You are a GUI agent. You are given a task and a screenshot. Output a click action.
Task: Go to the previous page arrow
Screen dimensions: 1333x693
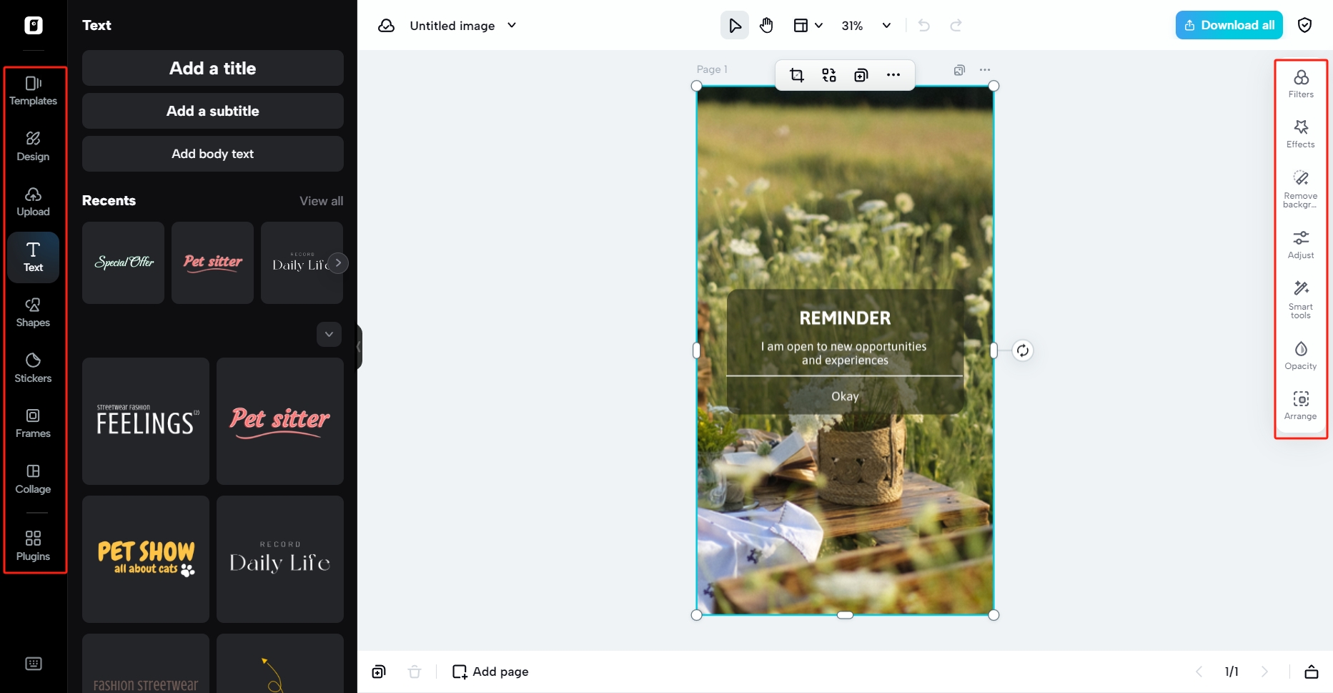(x=1199, y=672)
